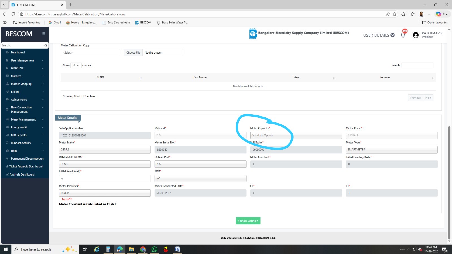Toggle the sidebar hamburger menu icon

pyautogui.click(x=44, y=34)
